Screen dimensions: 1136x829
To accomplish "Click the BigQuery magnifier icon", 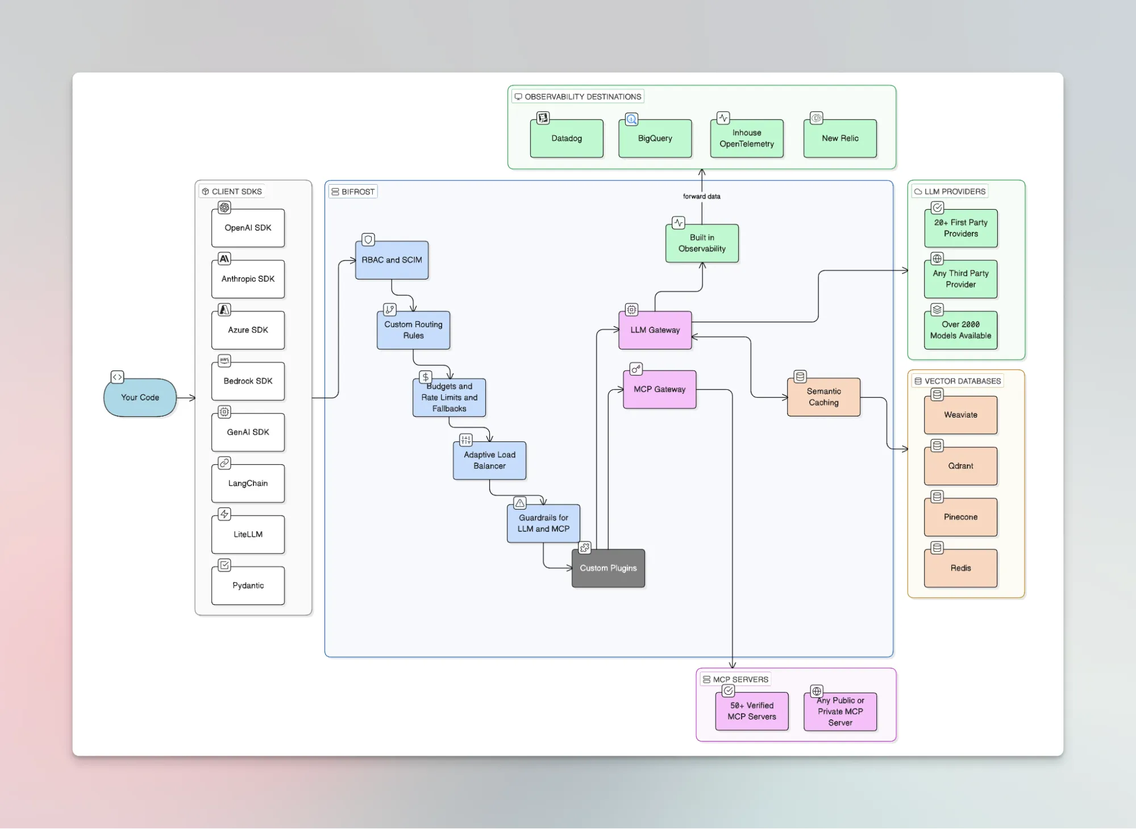I will [x=631, y=119].
